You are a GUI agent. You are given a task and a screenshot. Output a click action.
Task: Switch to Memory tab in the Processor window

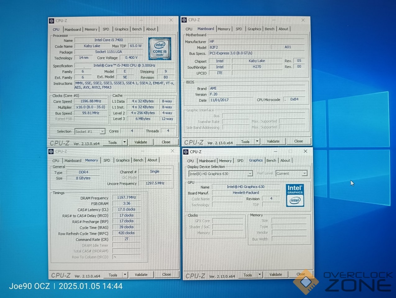[91, 29]
